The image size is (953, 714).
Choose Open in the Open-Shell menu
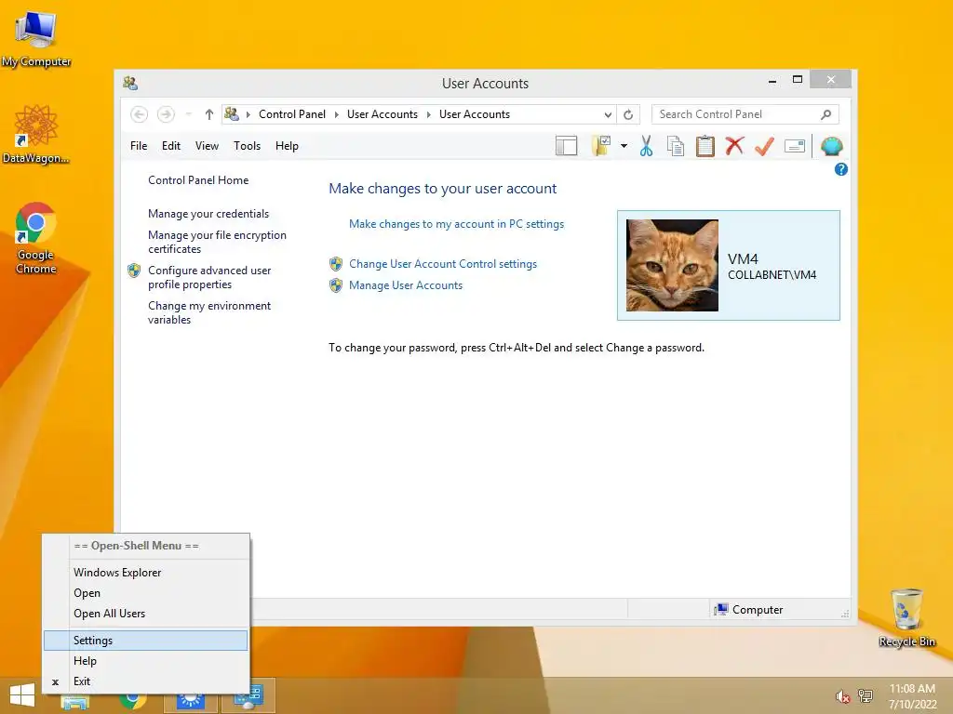146,593
